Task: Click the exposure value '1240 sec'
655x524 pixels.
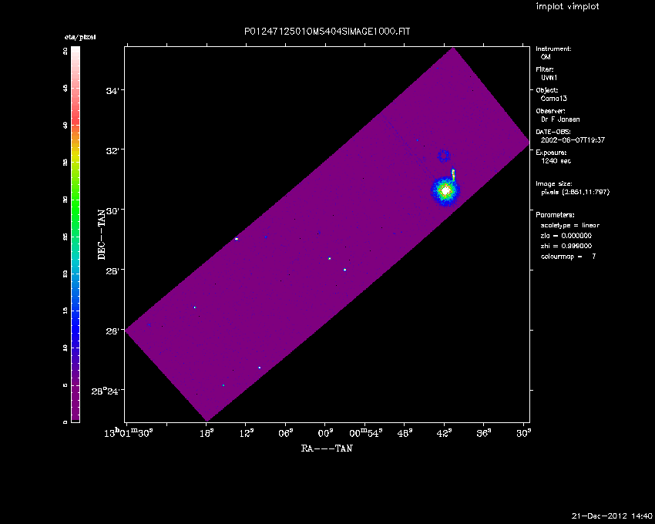Action: tap(556, 161)
